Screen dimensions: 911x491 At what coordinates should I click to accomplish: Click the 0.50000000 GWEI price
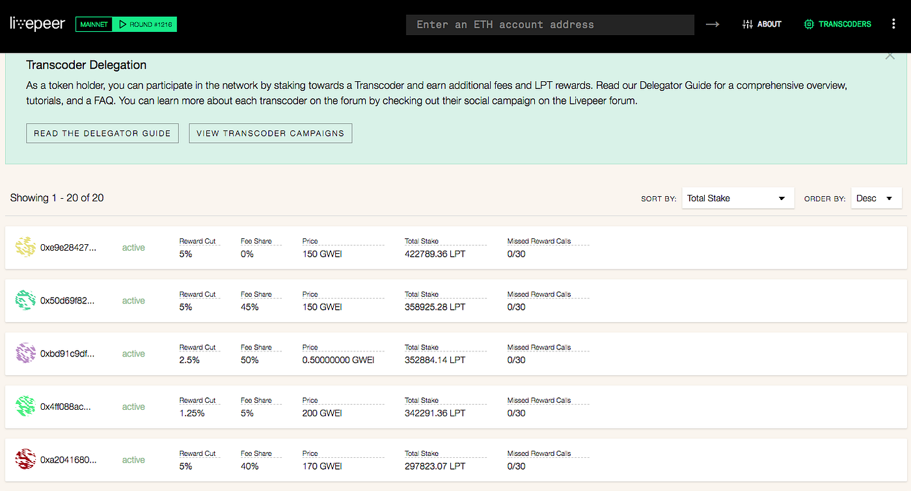[338, 360]
